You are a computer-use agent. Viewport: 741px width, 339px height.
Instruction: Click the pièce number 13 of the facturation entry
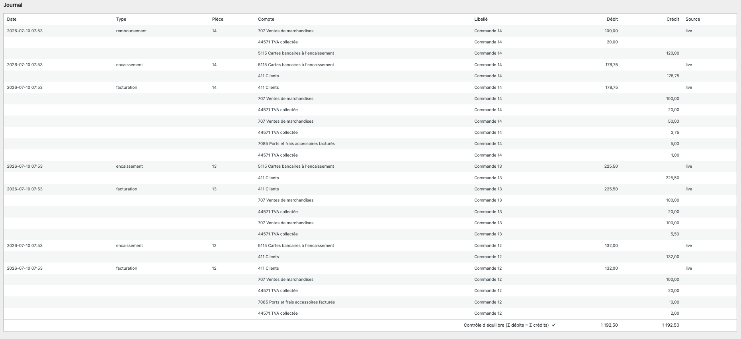pyautogui.click(x=214, y=189)
